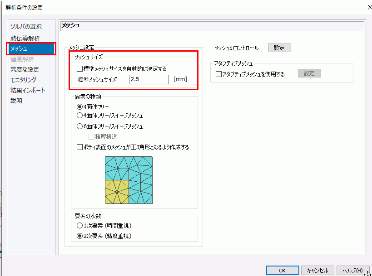Click the キャンセル button
Image resolution: width=372 pixels, height=276 pixels.
click(x=317, y=270)
